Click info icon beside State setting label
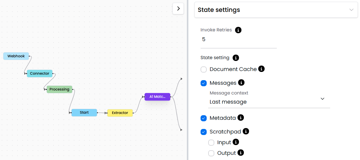 [x=236, y=58]
